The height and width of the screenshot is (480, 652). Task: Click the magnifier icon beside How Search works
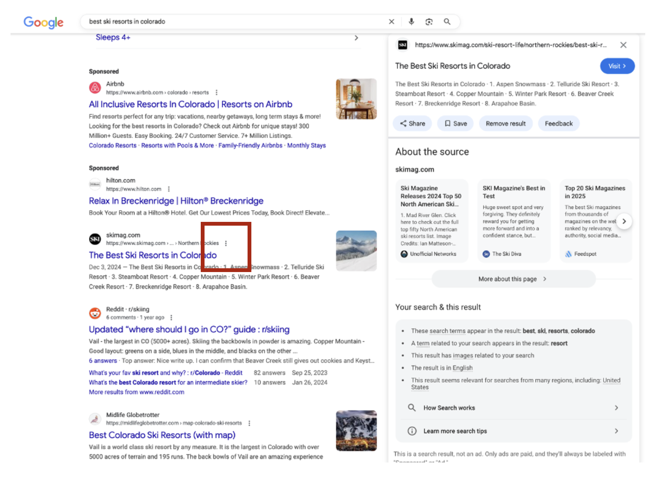[x=412, y=408]
